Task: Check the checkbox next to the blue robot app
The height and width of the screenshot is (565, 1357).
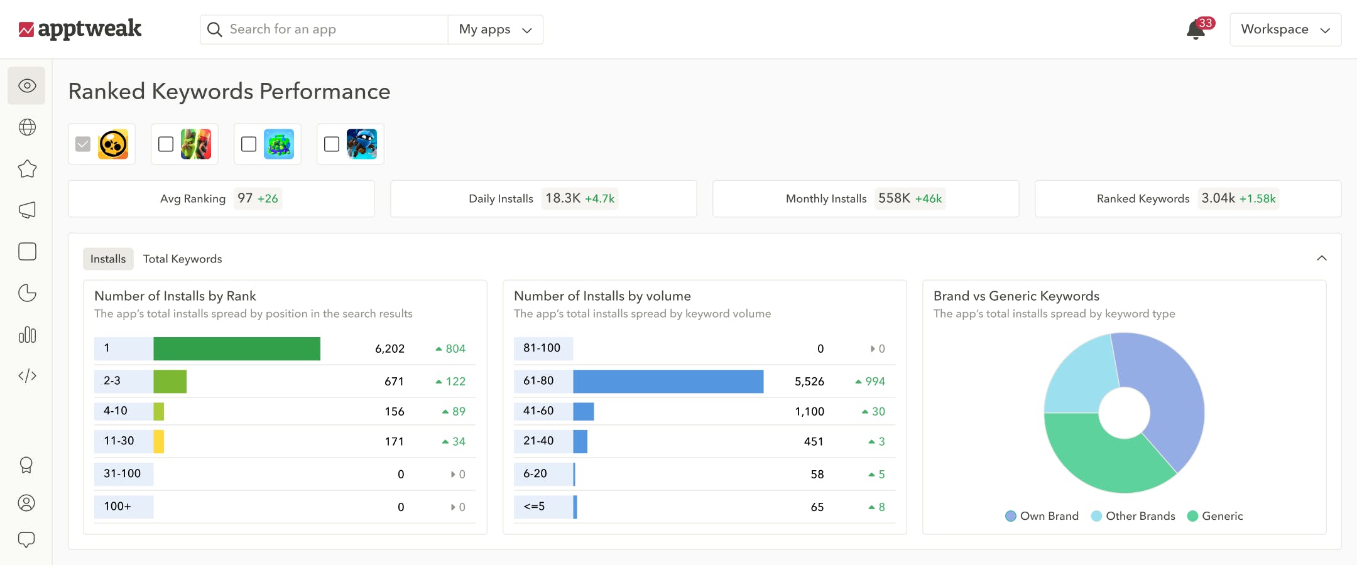Action: 331,144
